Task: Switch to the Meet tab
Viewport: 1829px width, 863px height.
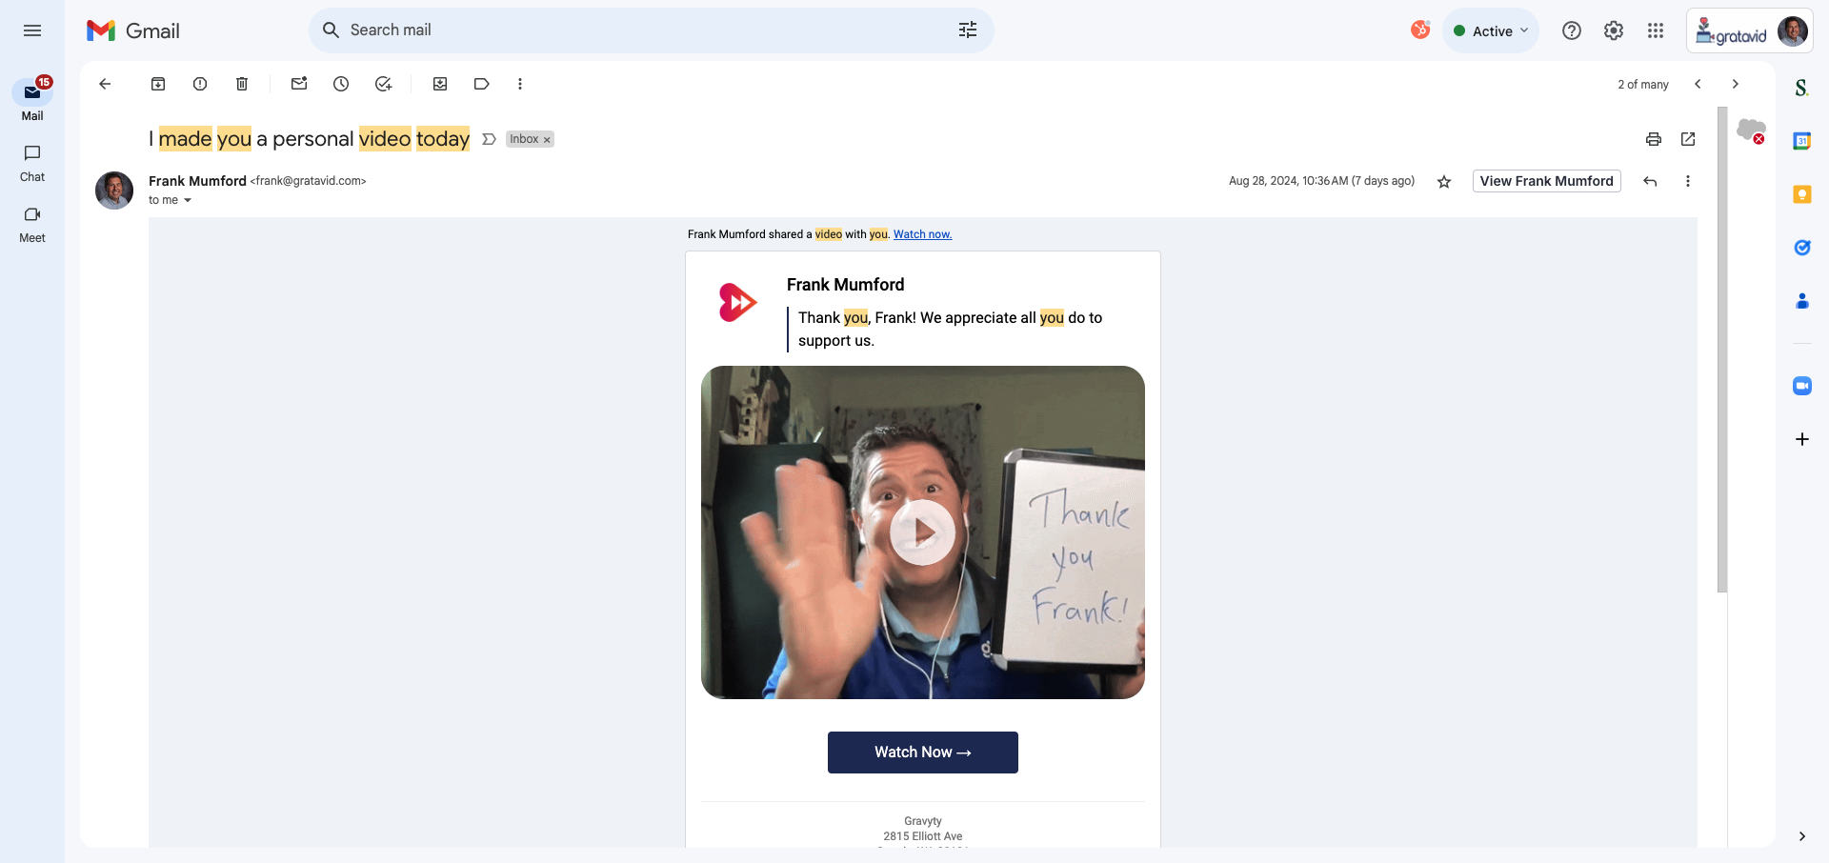Action: (x=32, y=224)
